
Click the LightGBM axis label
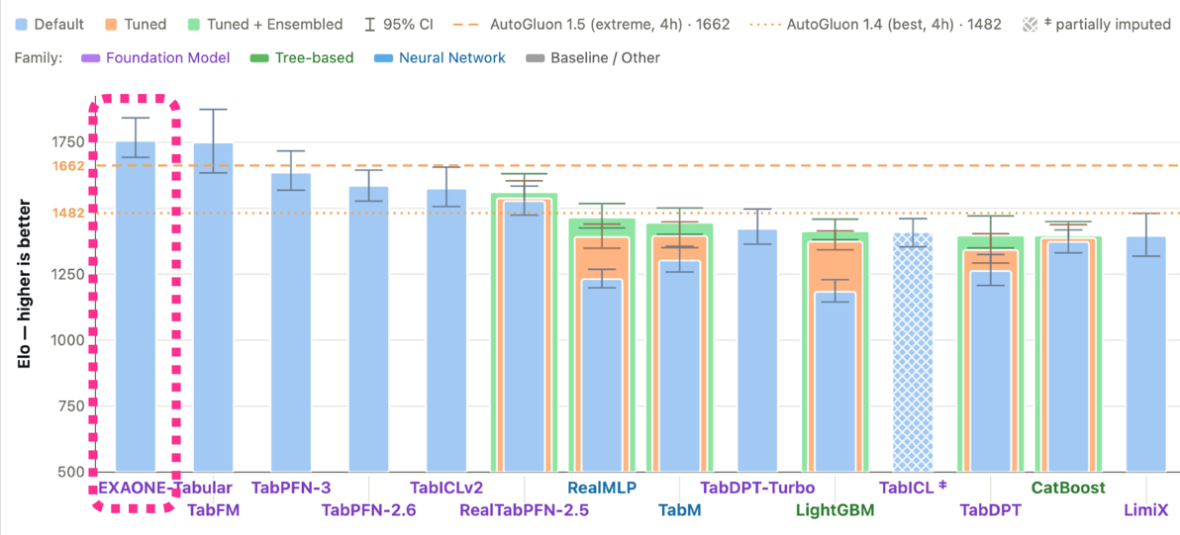[x=836, y=511]
